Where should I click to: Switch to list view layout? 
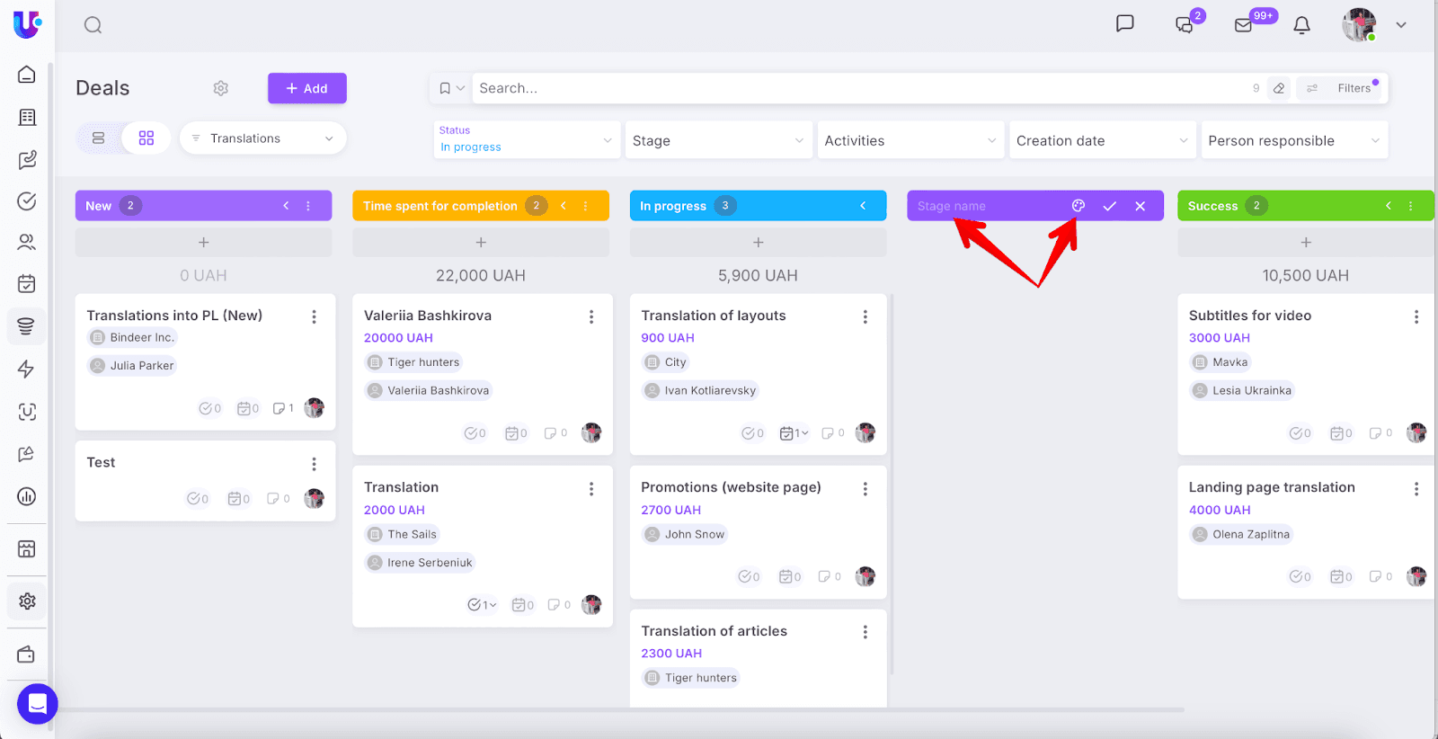click(x=99, y=138)
